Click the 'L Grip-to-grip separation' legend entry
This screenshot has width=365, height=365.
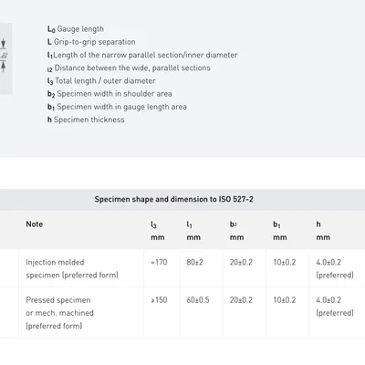tap(91, 42)
